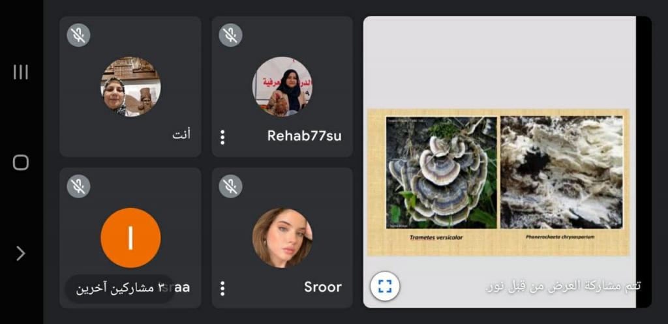Tap your own profile picture tile
This screenshot has width=668, height=324.
click(130, 87)
